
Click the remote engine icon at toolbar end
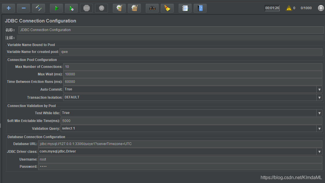321,8
